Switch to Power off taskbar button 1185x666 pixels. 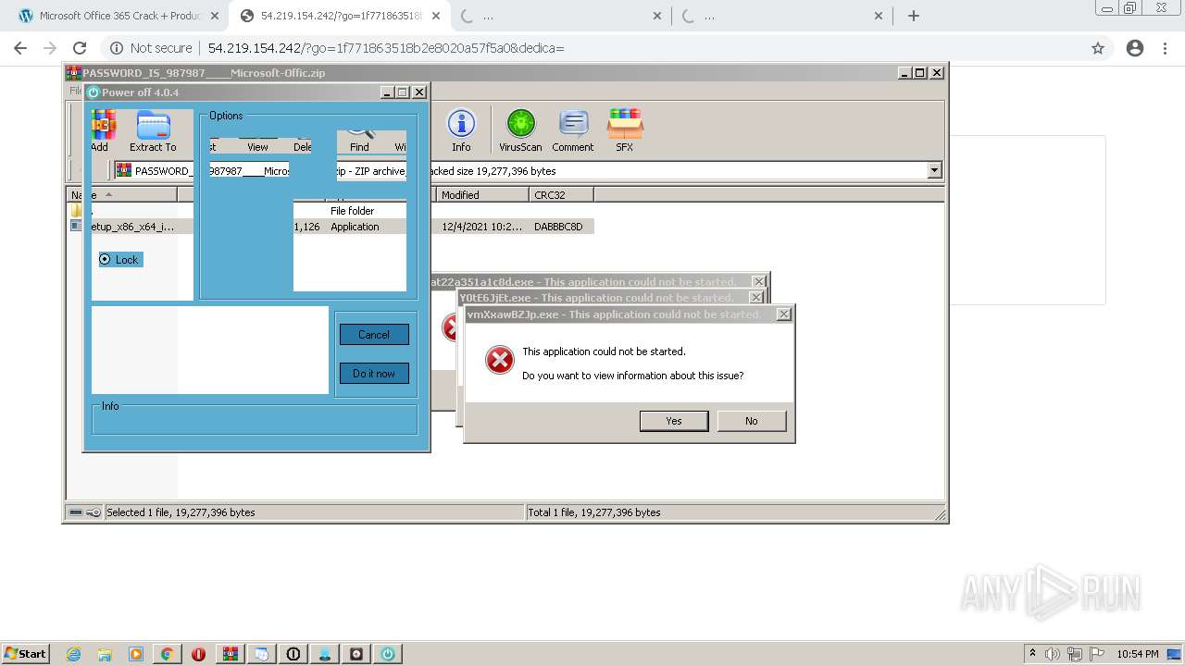pos(388,654)
